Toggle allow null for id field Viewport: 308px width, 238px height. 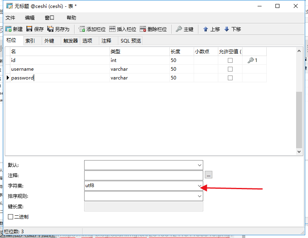coord(230,60)
